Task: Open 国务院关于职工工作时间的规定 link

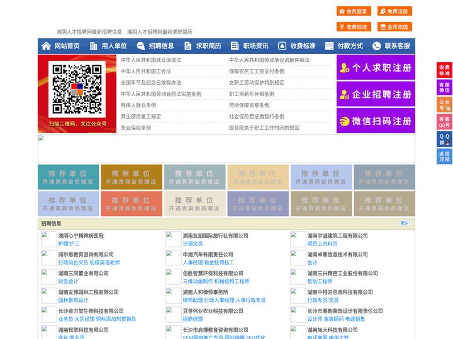Action: [x=264, y=127]
